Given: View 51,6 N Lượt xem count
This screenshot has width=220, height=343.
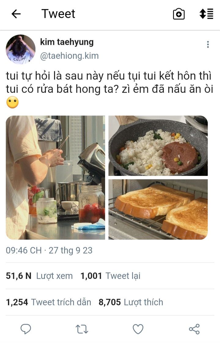Looking at the screenshot, I should (x=39, y=276).
